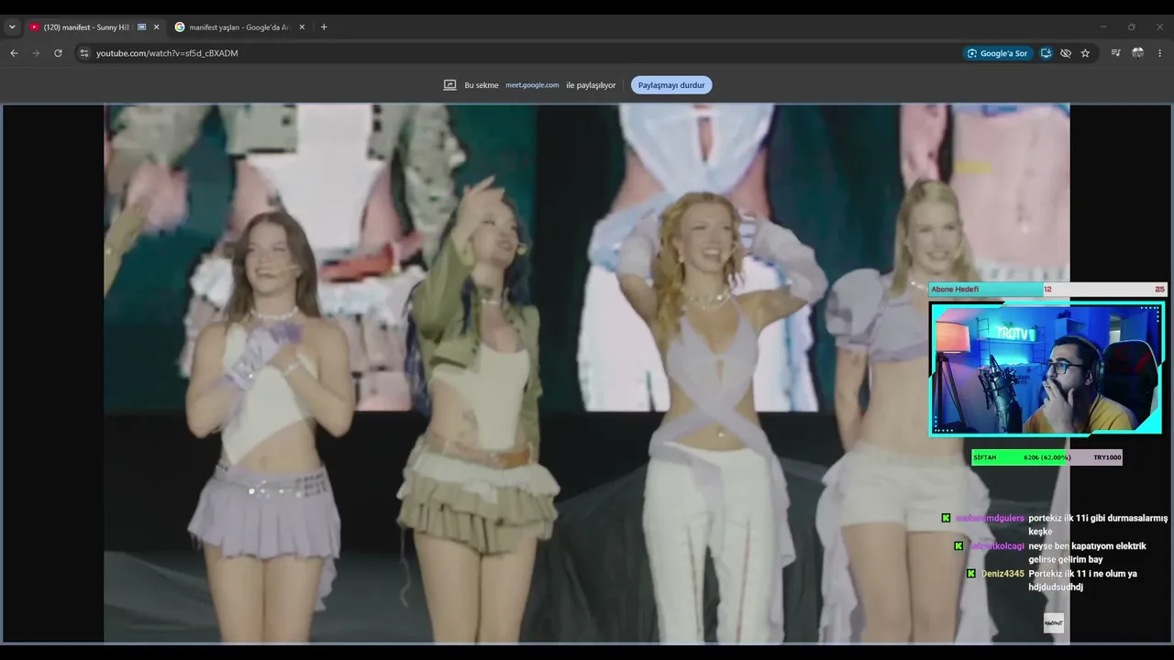View site information for youtube.com
This screenshot has width=1174, height=660.
click(x=83, y=53)
